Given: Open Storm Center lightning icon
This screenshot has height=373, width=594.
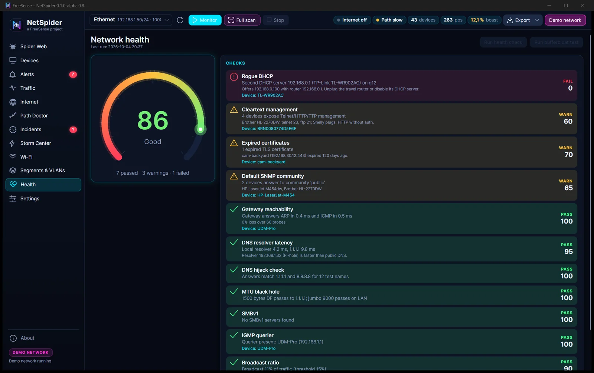Looking at the screenshot, I should click(13, 143).
